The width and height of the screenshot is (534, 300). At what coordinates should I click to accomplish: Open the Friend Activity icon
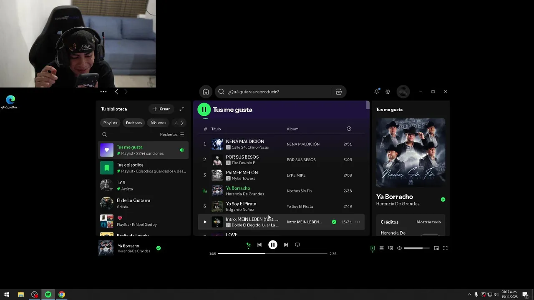tap(388, 92)
